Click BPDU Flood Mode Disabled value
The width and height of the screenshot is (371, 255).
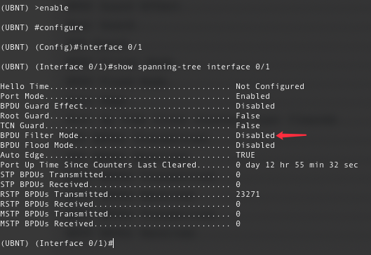(x=255, y=145)
